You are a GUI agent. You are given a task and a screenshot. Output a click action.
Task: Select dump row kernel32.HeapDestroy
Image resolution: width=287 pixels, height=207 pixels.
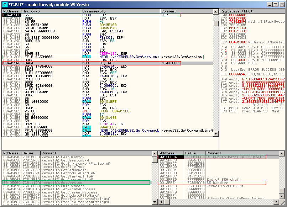(77, 157)
